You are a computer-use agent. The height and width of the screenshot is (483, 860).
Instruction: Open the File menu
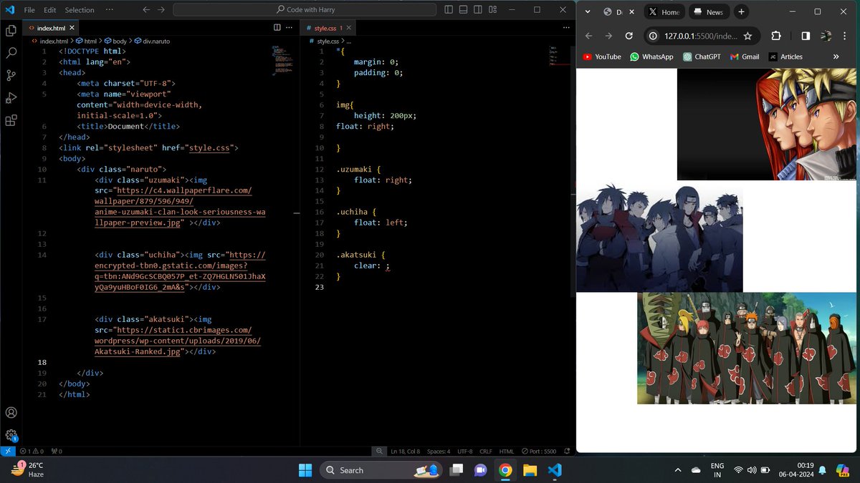point(29,10)
